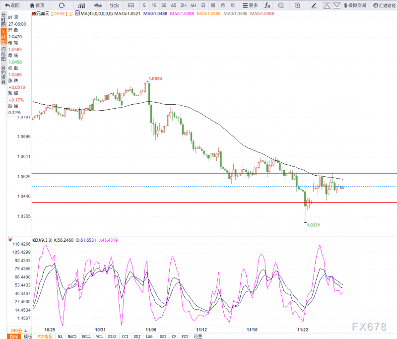Click the upward triangle overlay icon

coord(327,5)
